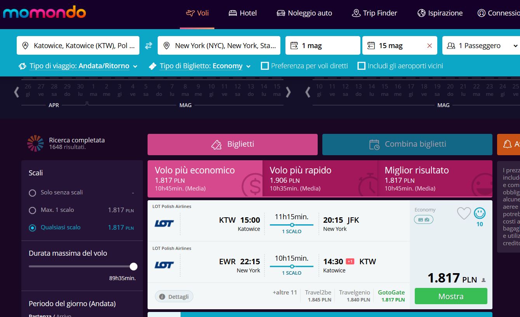Click the Partenza tab under Periodo del giorno
Image resolution: width=520 pixels, height=317 pixels.
tap(40, 315)
